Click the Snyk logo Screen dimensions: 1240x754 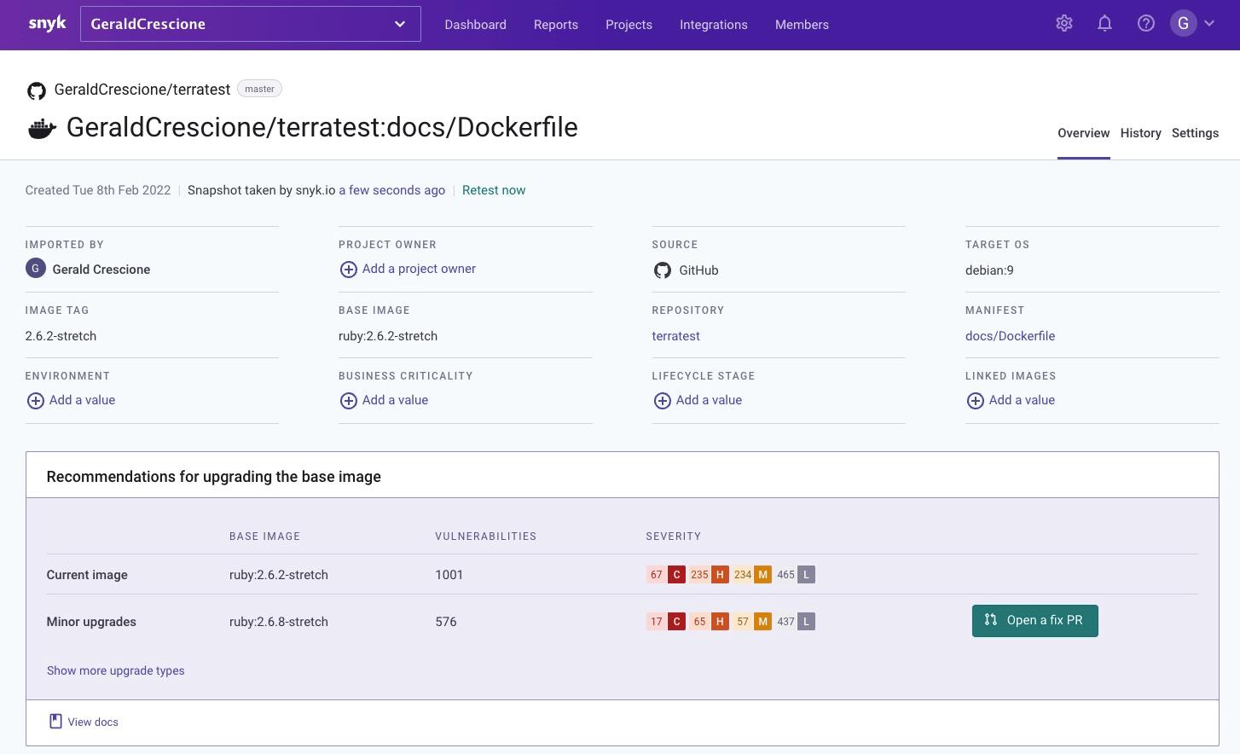(47, 24)
